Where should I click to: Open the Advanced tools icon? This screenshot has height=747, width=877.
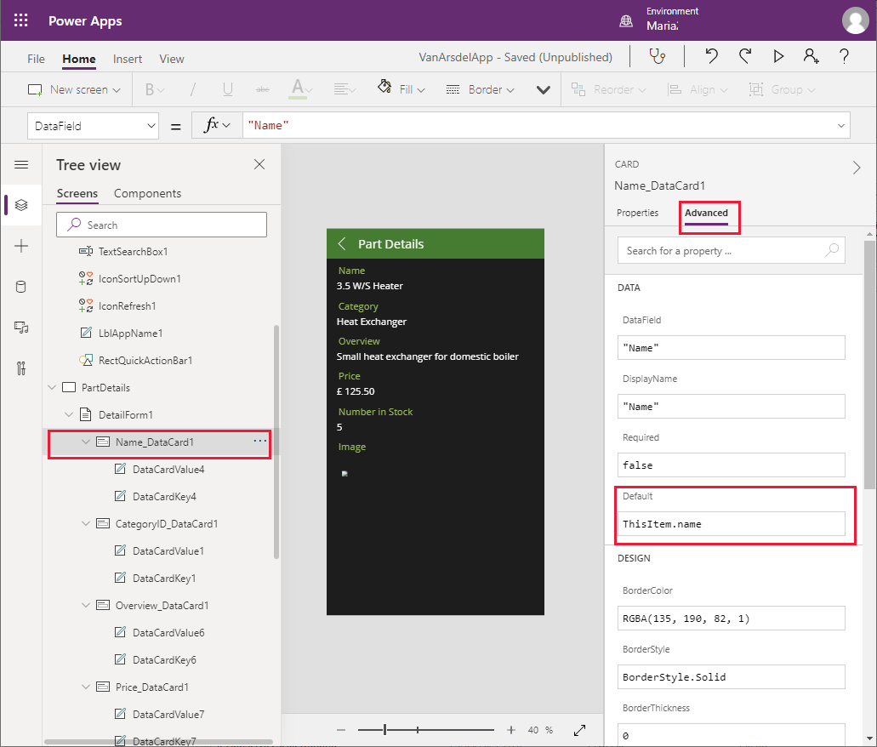pos(21,368)
